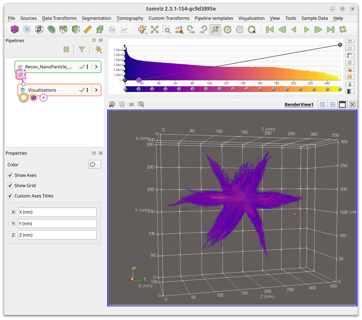
Task: Open color map settings gear
Action: click(350, 63)
